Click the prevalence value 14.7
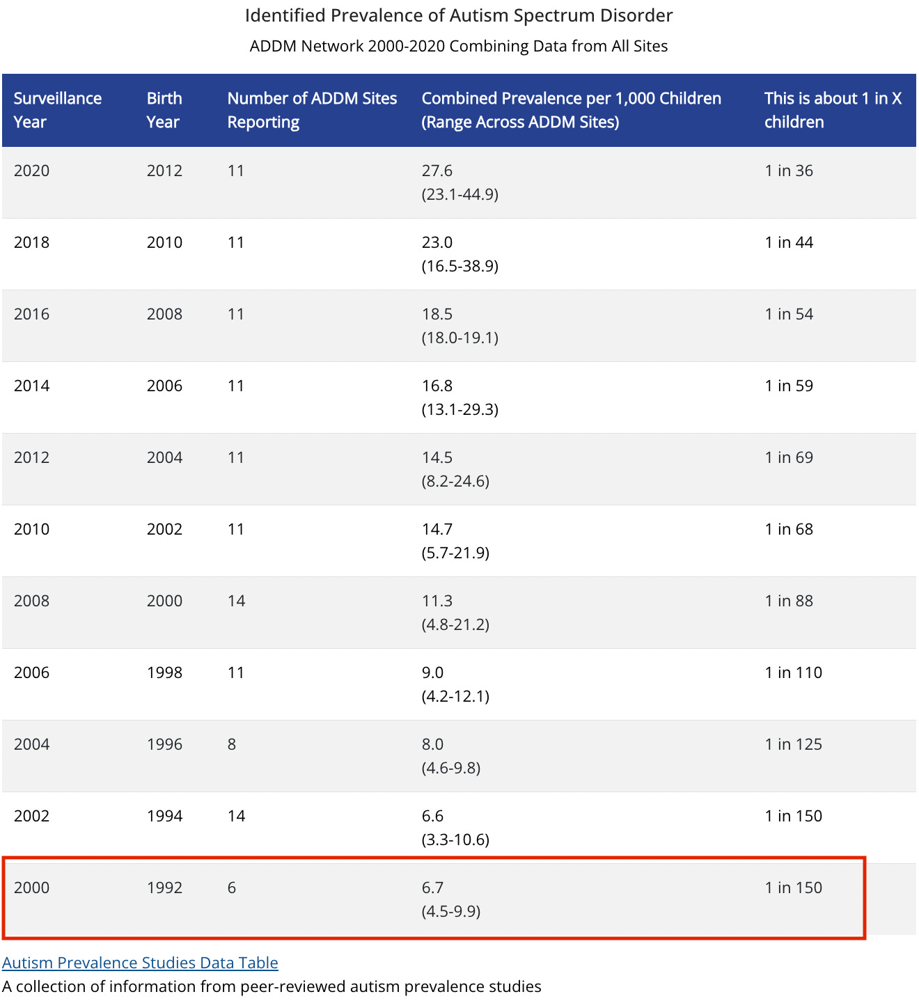 [437, 529]
